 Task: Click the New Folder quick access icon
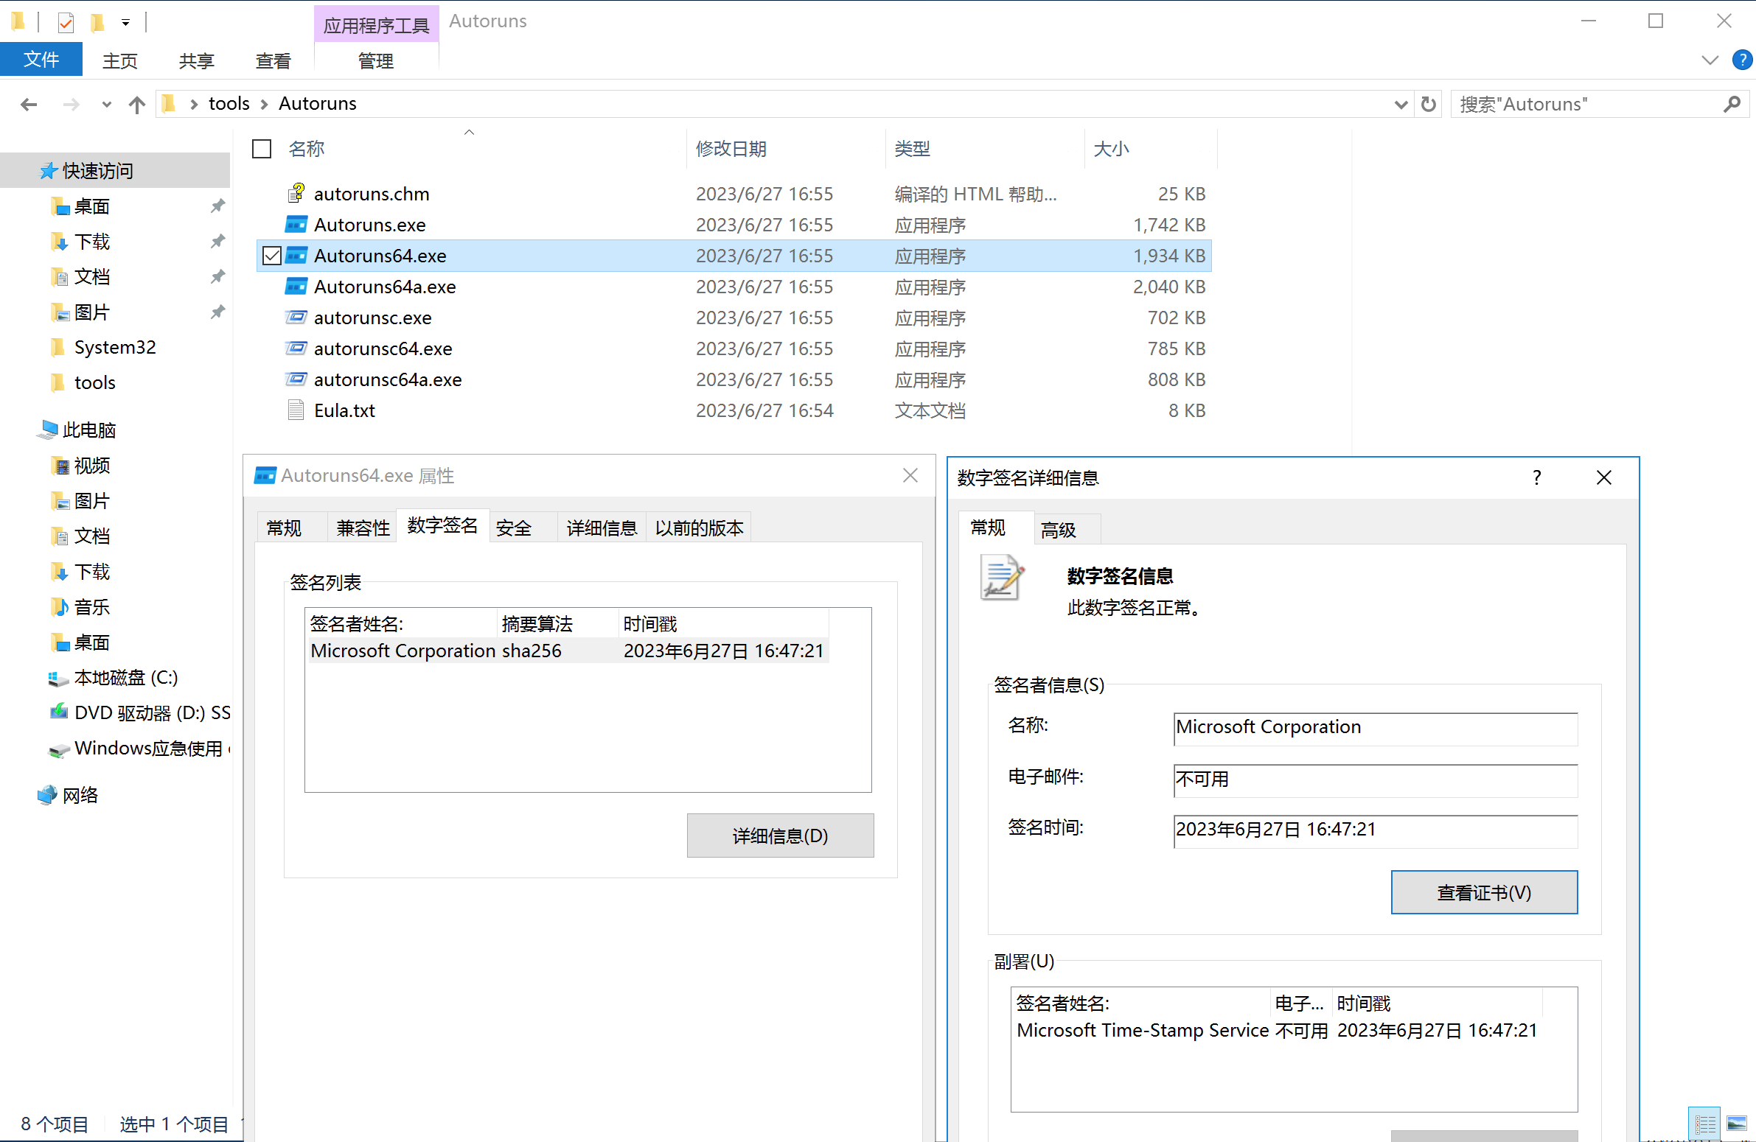[97, 22]
